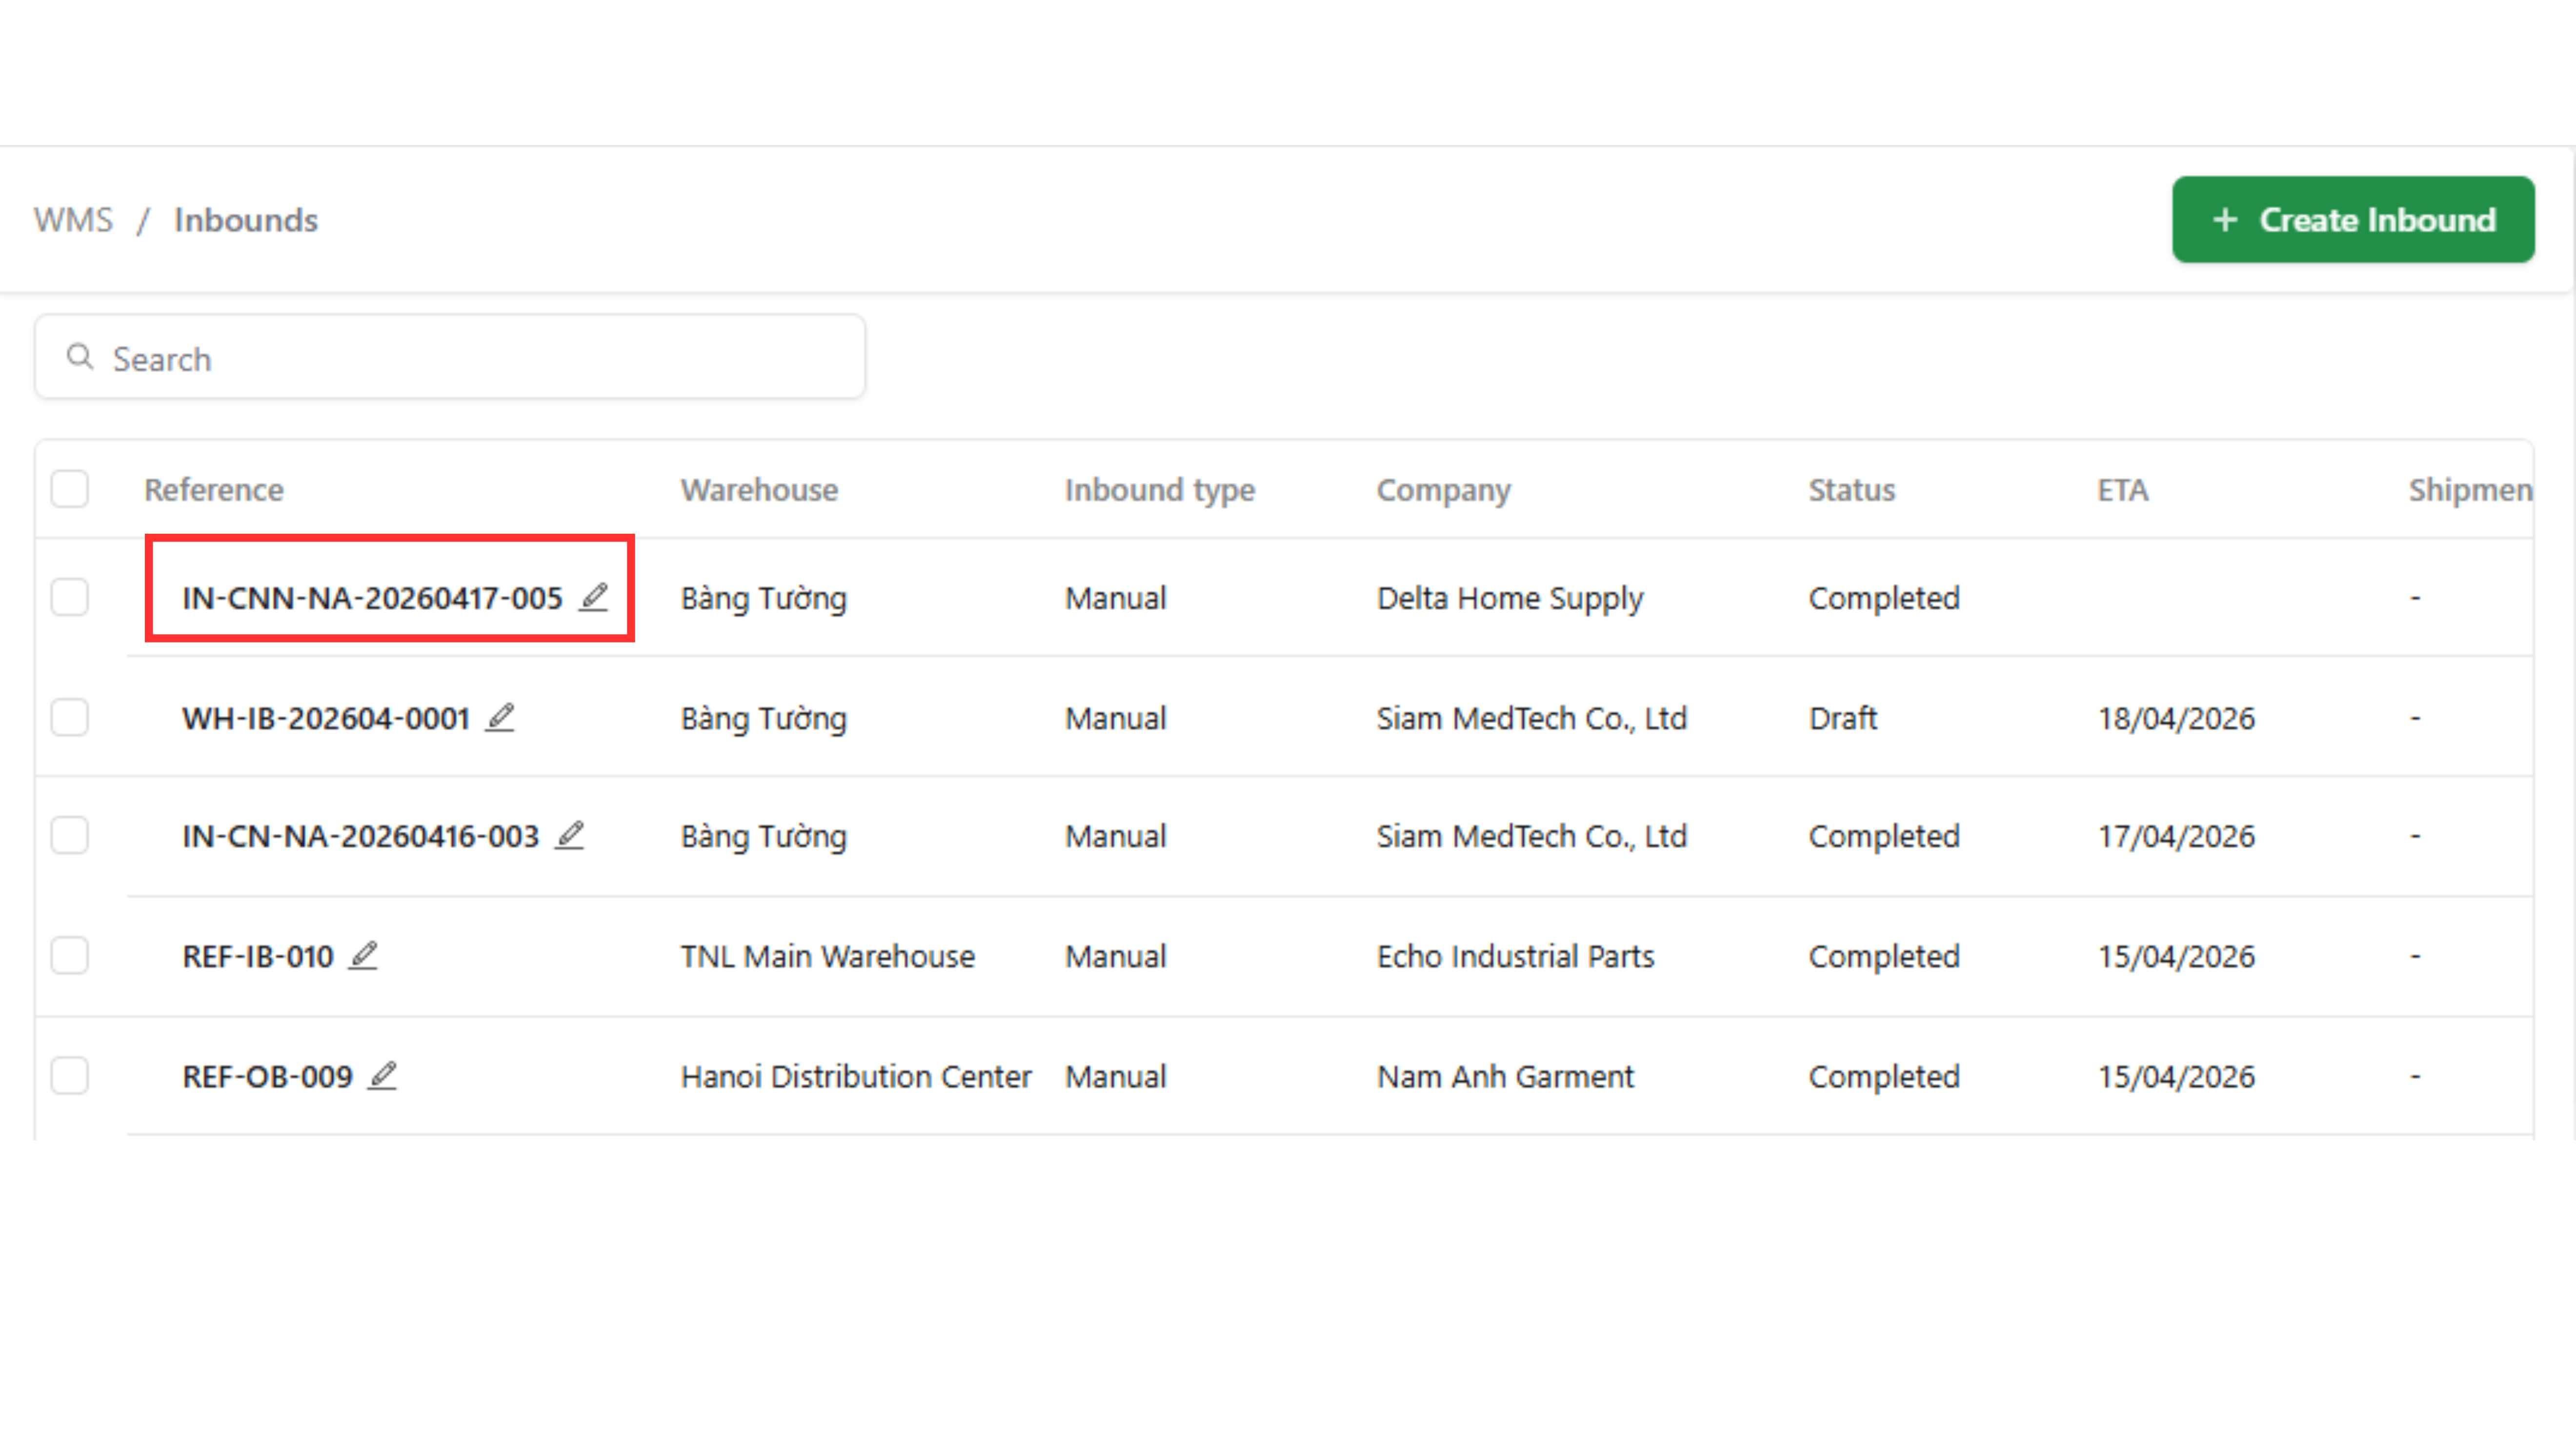Go to WMS breadcrumb
The height and width of the screenshot is (1449, 2576).
pos(73,220)
